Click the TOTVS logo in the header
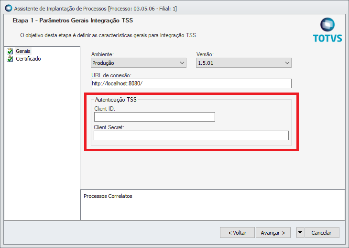Image resolution: width=349 pixels, height=248 pixels. pos(328,30)
